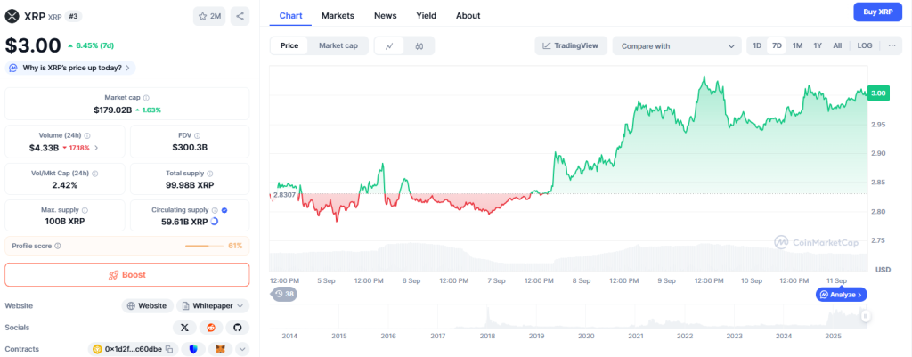
Task: Select the 1M time range
Action: [x=797, y=46]
